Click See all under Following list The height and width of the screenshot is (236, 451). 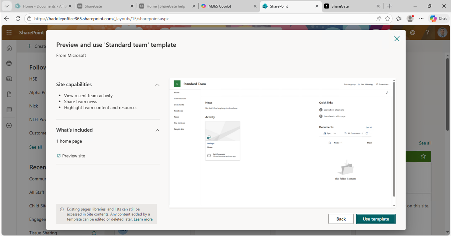click(35, 147)
